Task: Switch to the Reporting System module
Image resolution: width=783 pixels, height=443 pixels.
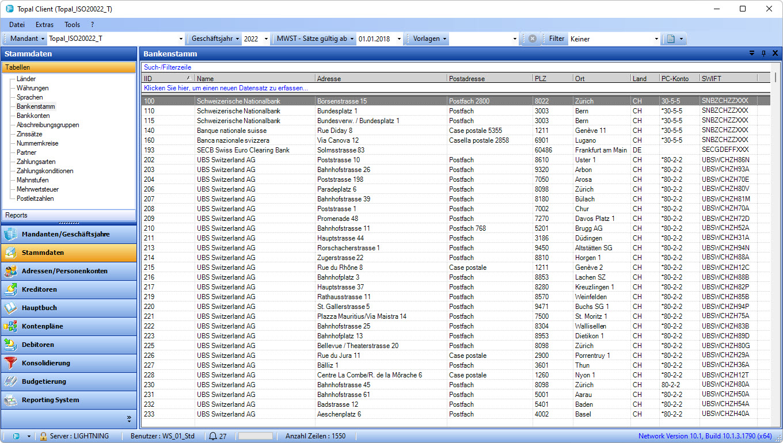Action: (x=69, y=400)
